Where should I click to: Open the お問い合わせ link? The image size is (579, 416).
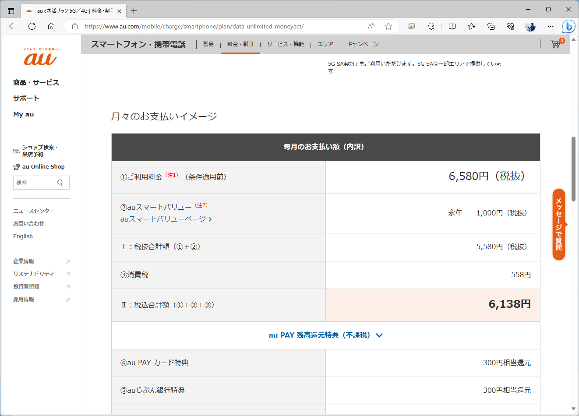tap(28, 223)
